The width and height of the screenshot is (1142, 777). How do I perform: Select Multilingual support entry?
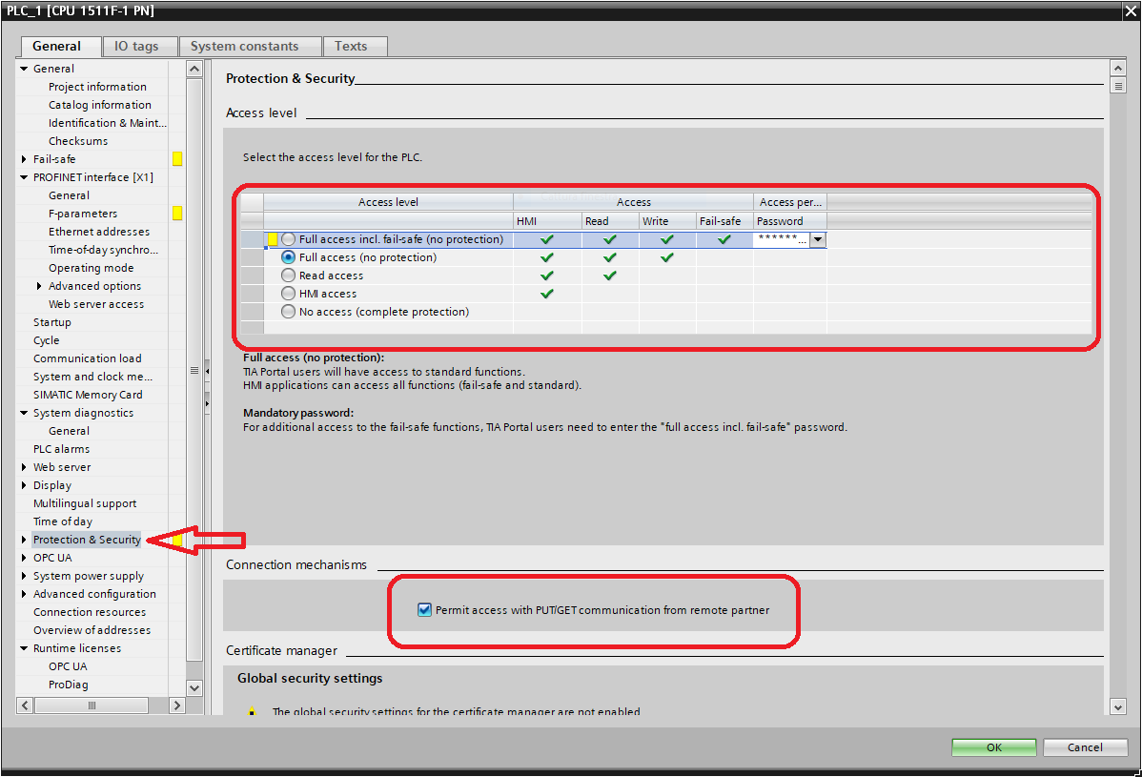[85, 503]
